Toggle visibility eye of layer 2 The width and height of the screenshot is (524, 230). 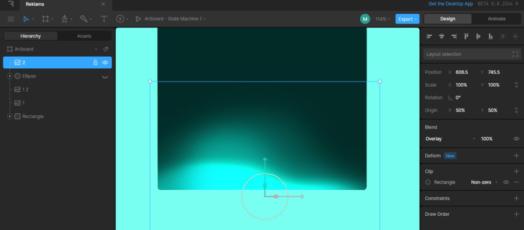coord(105,62)
